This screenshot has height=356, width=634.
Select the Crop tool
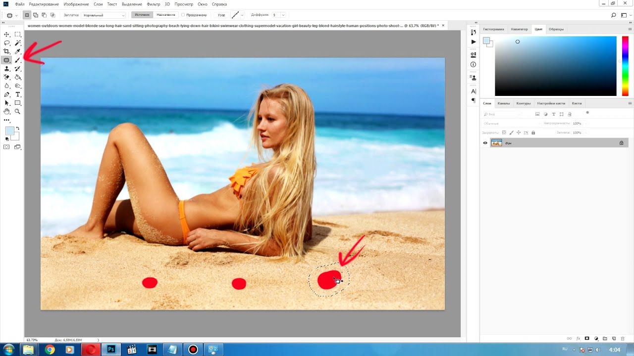tap(7, 51)
